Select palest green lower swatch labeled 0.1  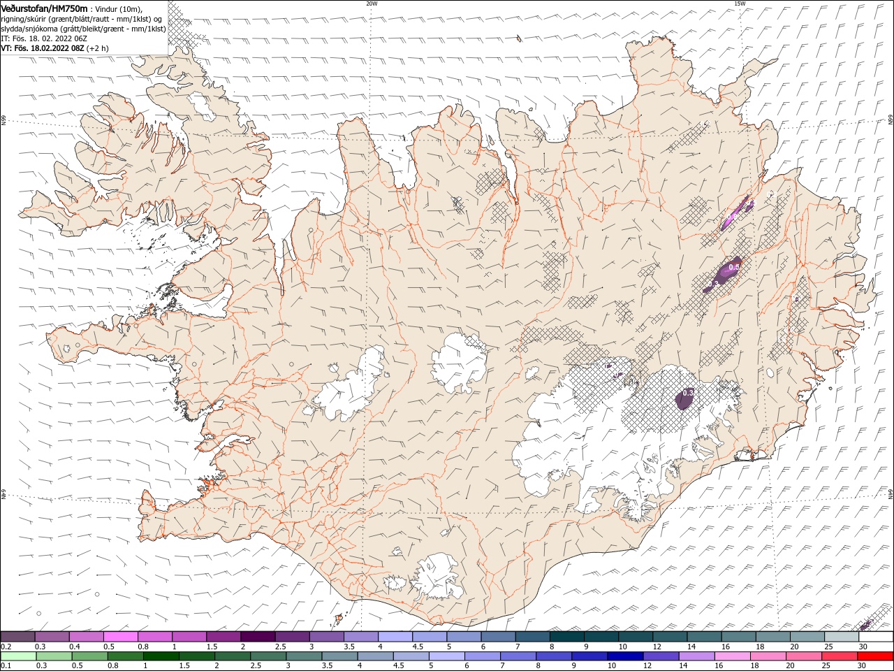18,656
